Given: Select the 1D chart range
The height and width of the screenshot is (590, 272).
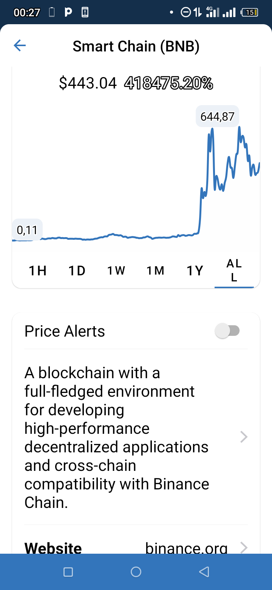Looking at the screenshot, I should click(x=77, y=271).
